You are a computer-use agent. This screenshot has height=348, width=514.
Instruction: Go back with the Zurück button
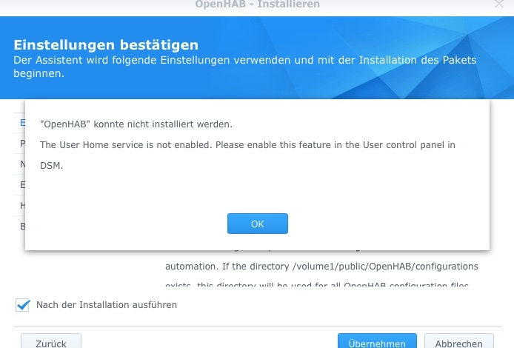click(51, 341)
